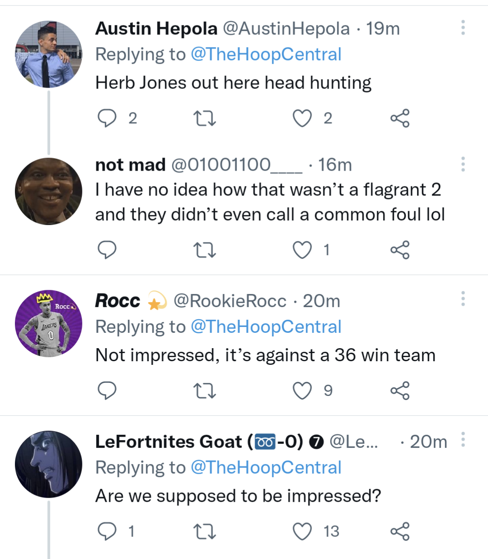Reply to LeFortnites Goat's tweet
Viewport: 488px width, 559px height.
coord(107,531)
